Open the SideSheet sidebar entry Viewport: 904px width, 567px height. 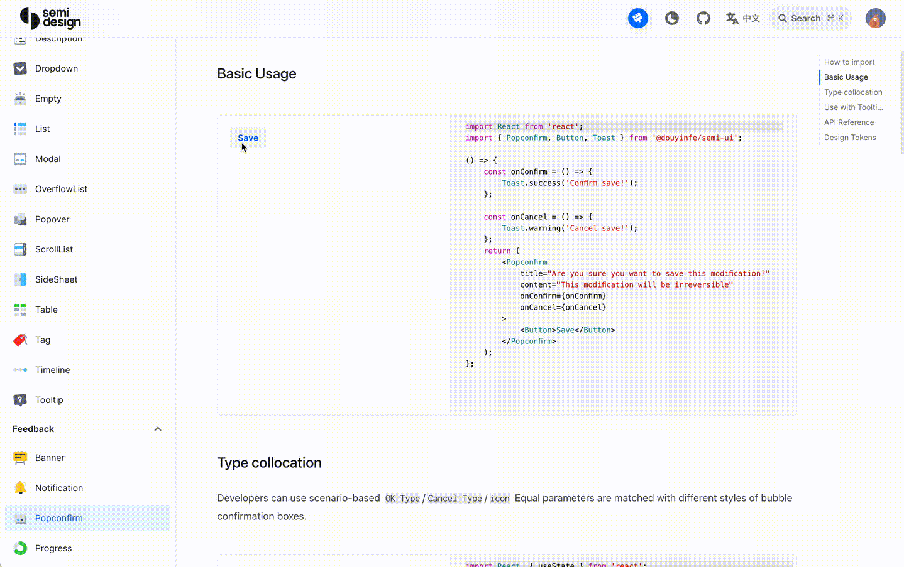coord(57,279)
